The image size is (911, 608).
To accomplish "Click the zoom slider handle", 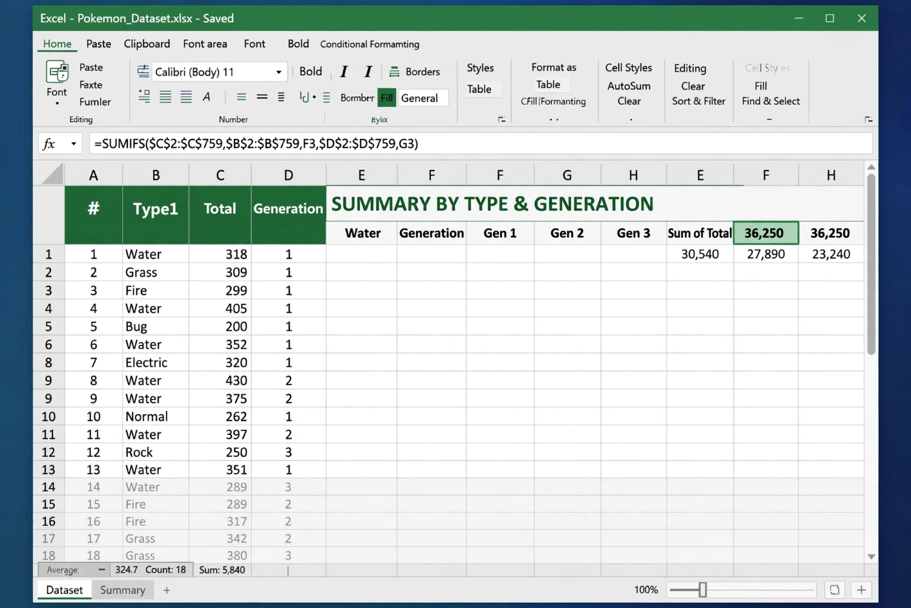I will click(702, 590).
